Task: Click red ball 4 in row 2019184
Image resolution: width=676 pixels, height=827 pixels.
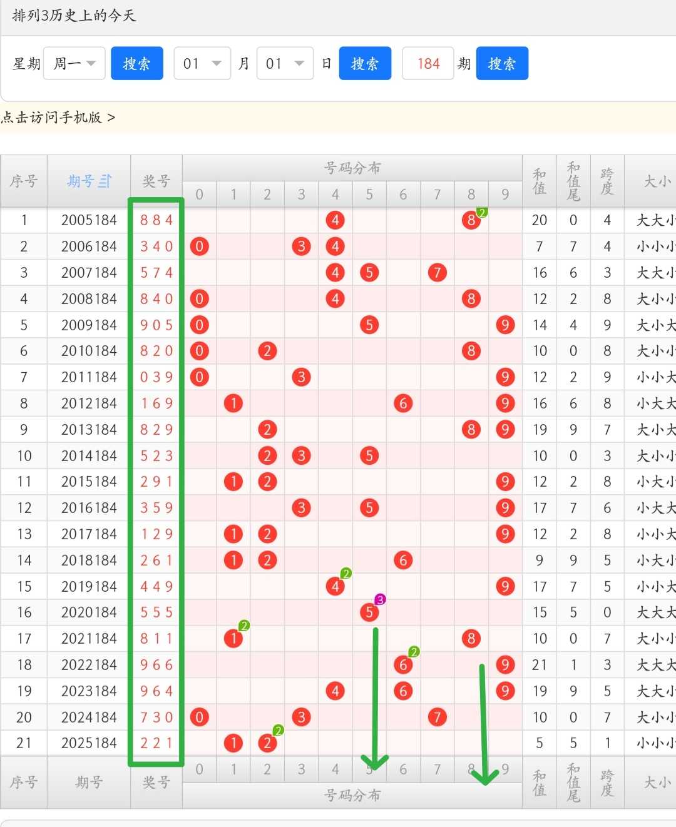Action: 335,586
